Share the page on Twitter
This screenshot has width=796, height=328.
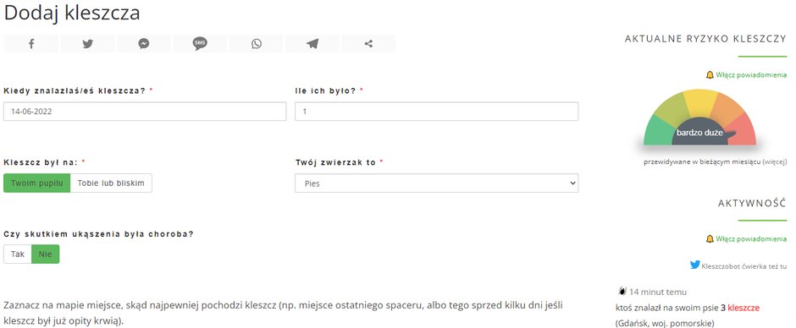coord(87,44)
